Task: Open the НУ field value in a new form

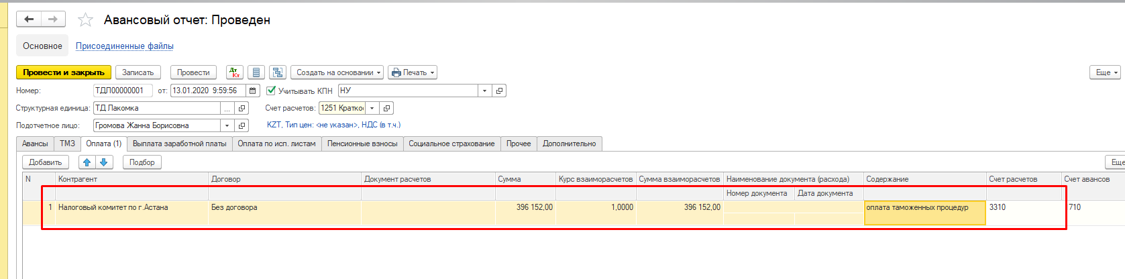Action: (499, 91)
